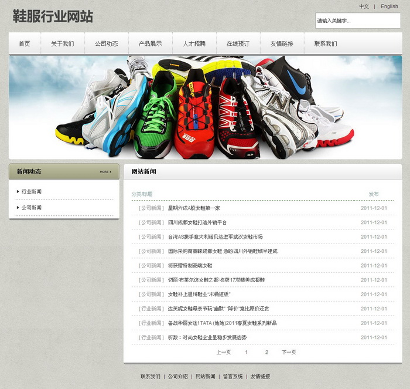Viewport: 410px width, 389px height.
Task: Open article 将获赠特制高端女鞋
Action: [x=190, y=266]
